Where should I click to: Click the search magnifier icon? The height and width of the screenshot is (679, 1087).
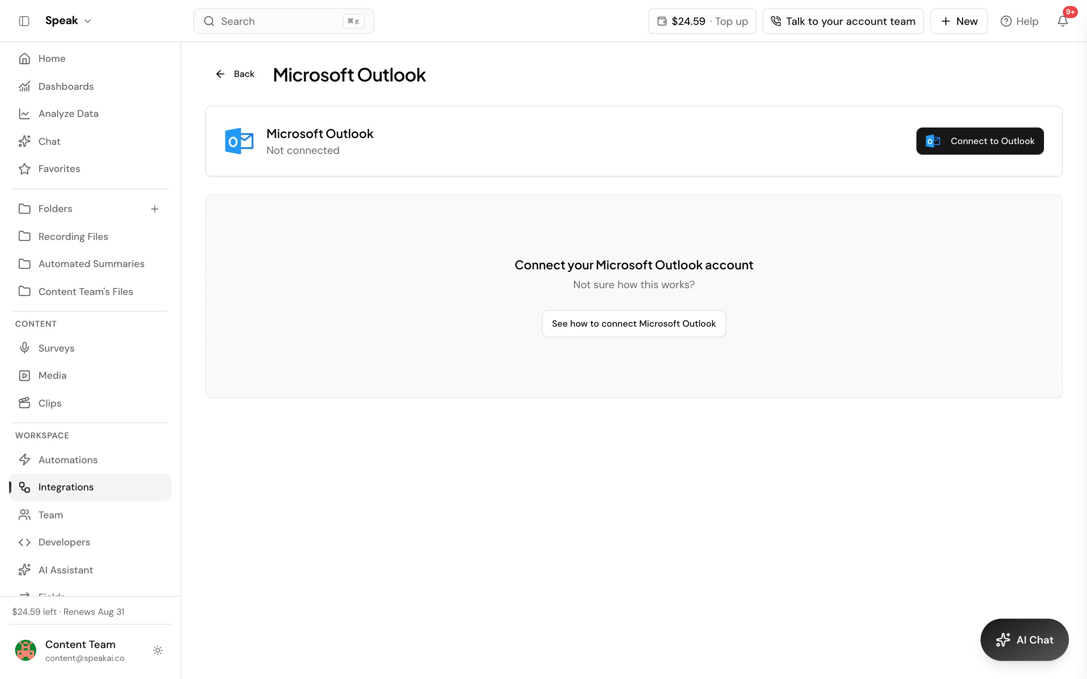[209, 21]
